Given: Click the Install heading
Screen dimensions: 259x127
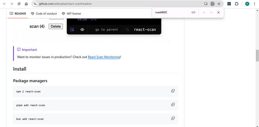Looking at the screenshot, I should [20, 69].
